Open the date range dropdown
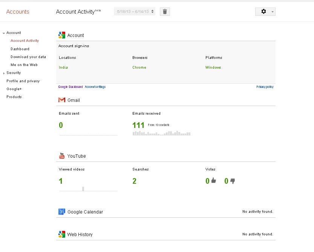The height and width of the screenshot is (252, 314). (135, 11)
